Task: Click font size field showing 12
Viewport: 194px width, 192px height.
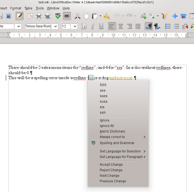Action: point(66,26)
